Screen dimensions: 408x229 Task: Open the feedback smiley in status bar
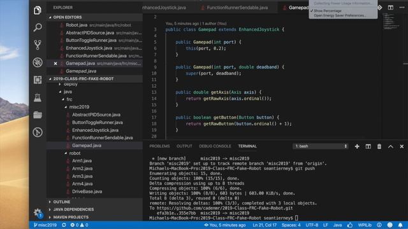tap(390, 225)
